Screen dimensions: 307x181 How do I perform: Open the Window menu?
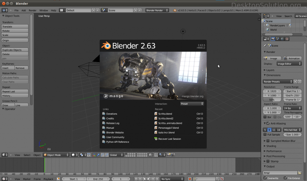pos(43,10)
